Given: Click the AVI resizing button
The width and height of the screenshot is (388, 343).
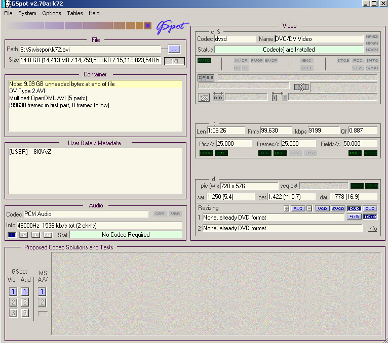Looking at the screenshot, I should point(298,208).
